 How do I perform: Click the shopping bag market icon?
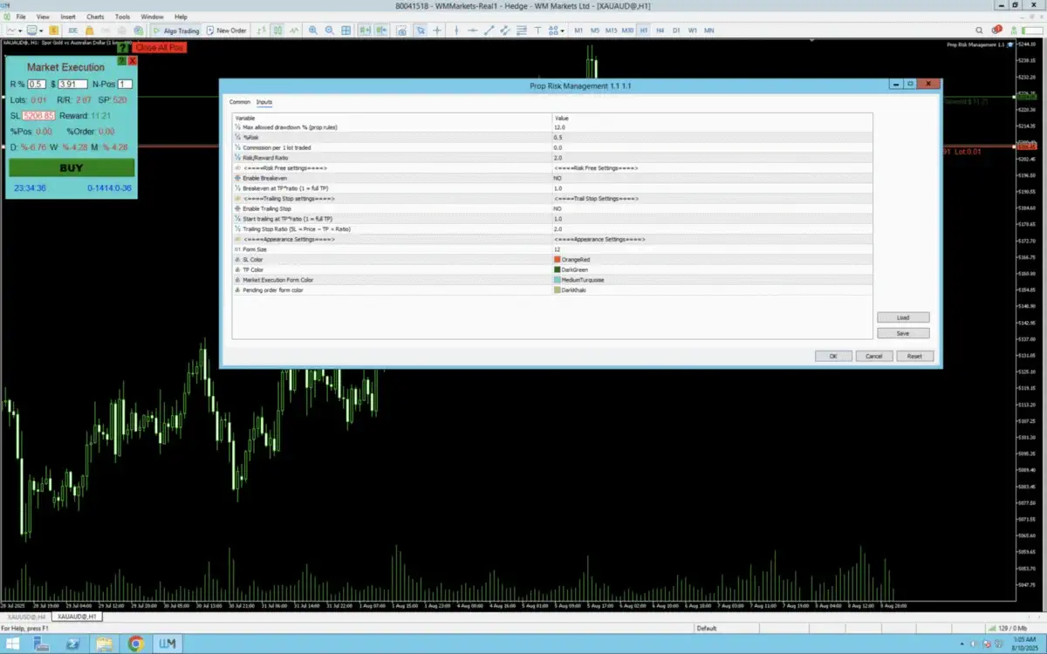89,31
